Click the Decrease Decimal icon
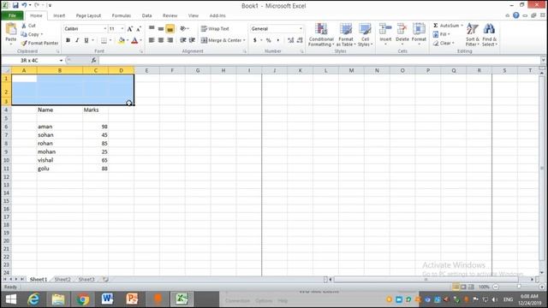Image resolution: width=548 pixels, height=308 pixels. 300,40
